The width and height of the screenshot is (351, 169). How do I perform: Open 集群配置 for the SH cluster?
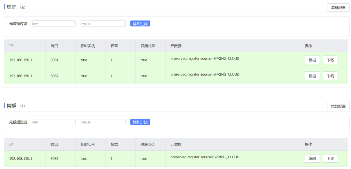pyautogui.click(x=338, y=106)
